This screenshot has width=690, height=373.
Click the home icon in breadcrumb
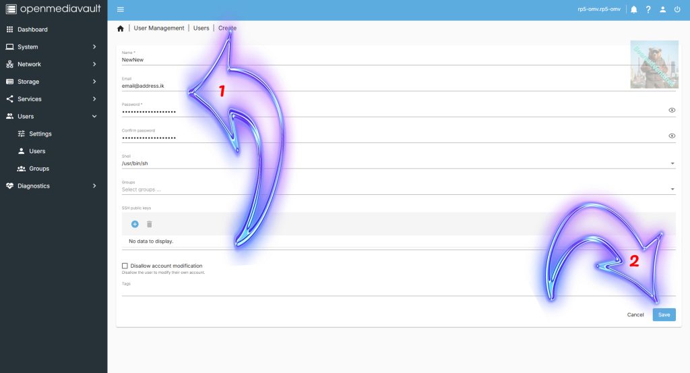(121, 28)
